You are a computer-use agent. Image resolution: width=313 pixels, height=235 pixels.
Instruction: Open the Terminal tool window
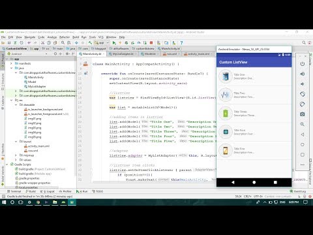point(14,191)
